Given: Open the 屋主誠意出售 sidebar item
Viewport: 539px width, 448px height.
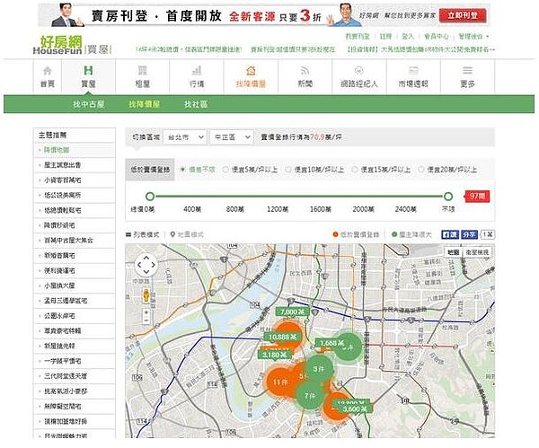Looking at the screenshot, I should click(x=63, y=165).
